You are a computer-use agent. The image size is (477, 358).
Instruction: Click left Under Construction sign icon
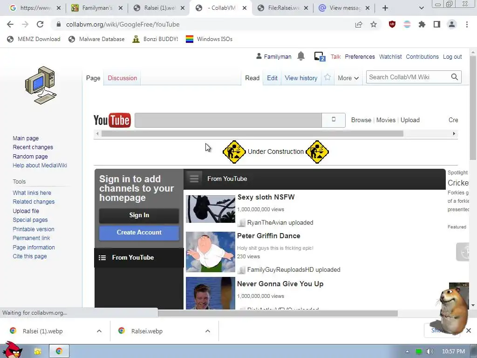[x=234, y=151]
